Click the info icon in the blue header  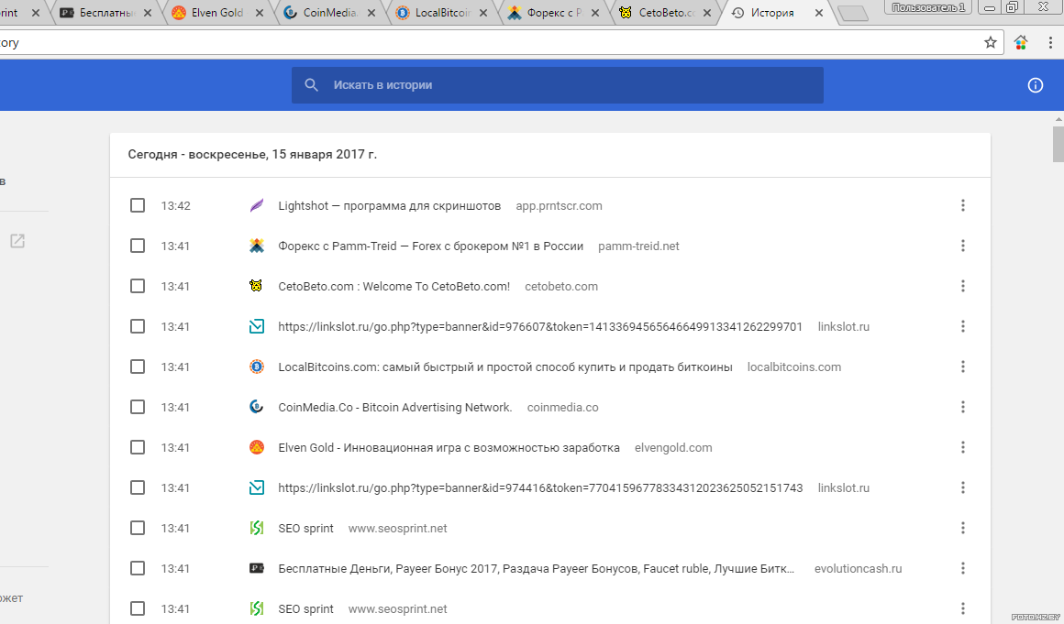(x=1035, y=84)
